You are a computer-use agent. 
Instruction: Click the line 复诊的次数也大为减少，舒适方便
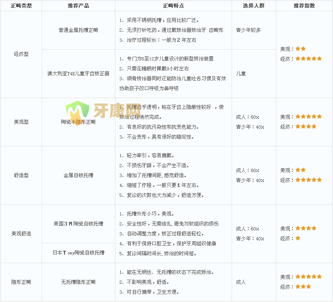[161, 195]
